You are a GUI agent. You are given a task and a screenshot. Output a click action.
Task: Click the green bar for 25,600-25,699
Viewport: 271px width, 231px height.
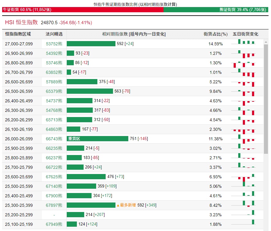pyautogui.click(x=86, y=177)
